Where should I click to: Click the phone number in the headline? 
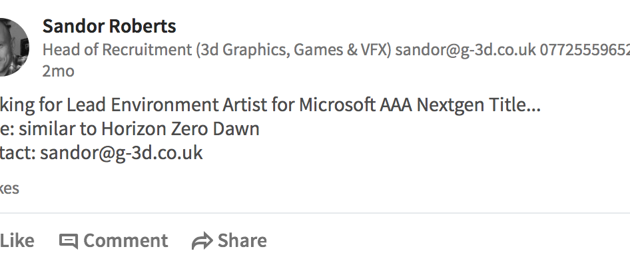585,50
